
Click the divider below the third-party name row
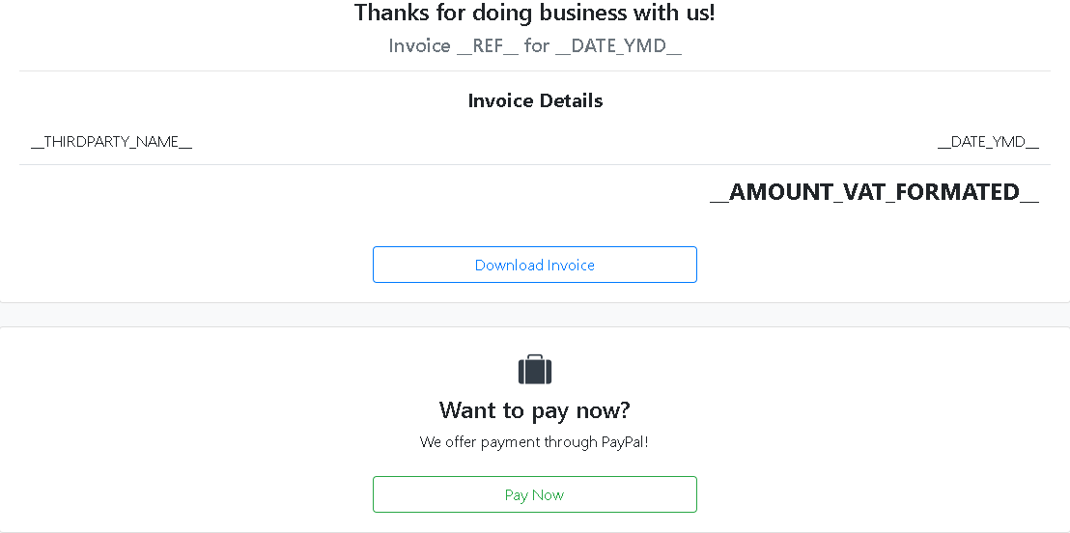pyautogui.click(x=535, y=164)
